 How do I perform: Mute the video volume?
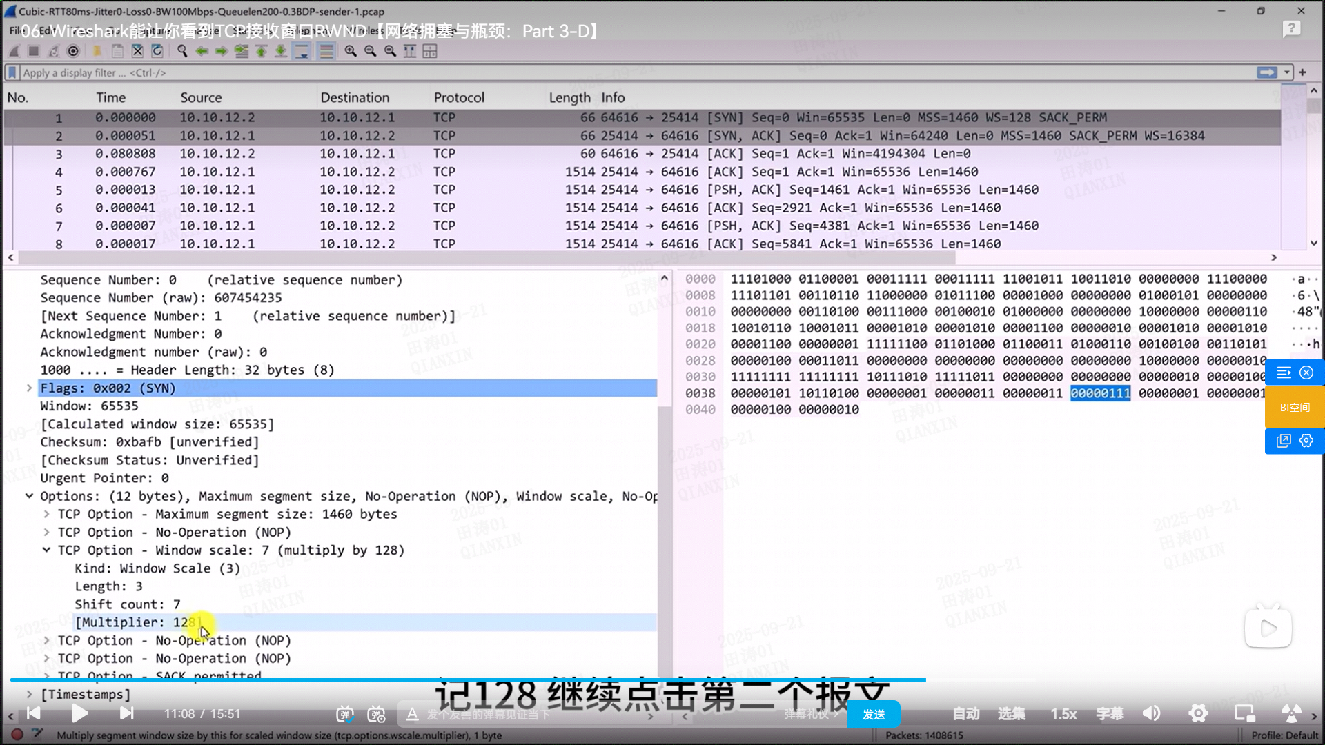pyautogui.click(x=1151, y=714)
